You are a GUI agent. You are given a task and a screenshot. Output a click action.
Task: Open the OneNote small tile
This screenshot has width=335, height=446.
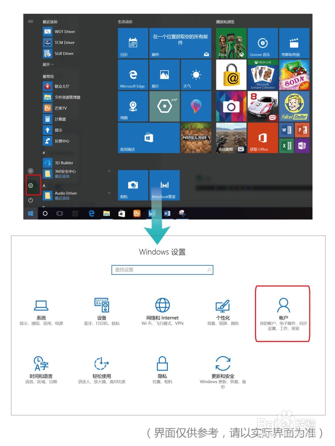tap(302, 146)
